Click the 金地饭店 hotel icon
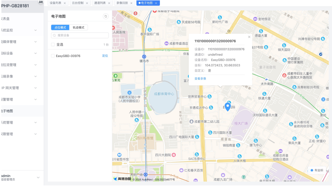This screenshot has height=186, width=332. [255, 19]
